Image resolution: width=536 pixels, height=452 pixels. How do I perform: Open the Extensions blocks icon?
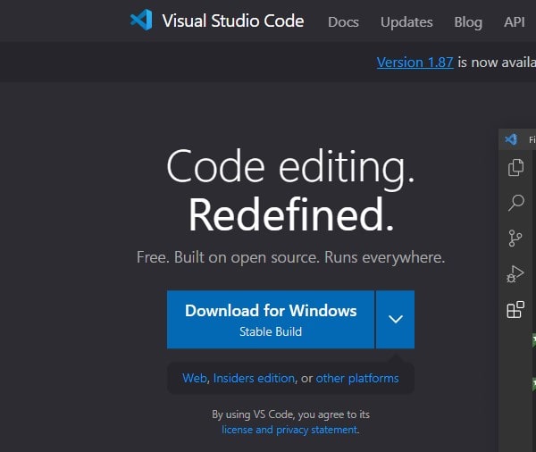point(515,310)
